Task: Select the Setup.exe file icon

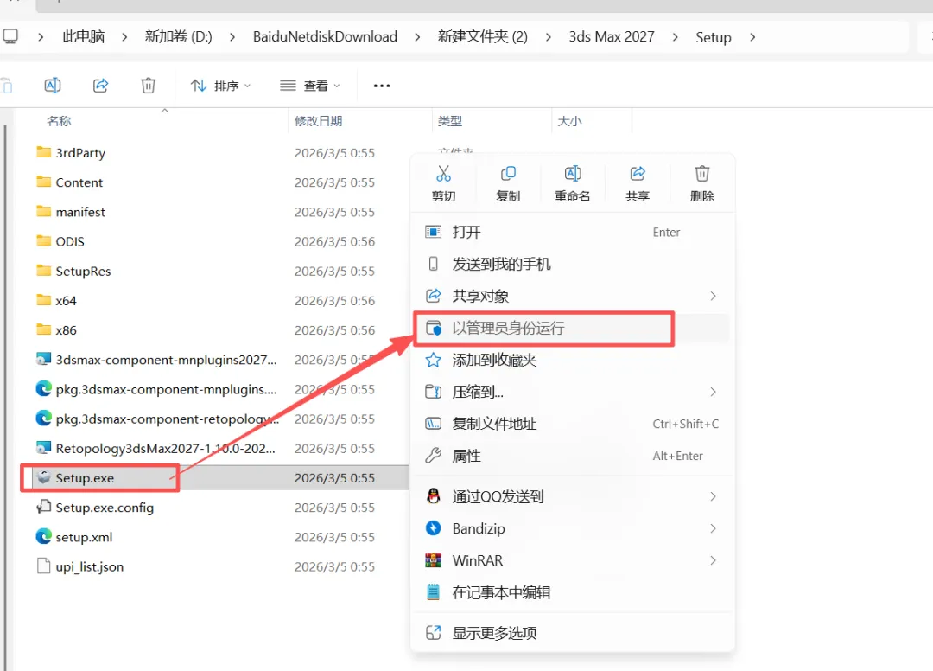Action: 43,477
